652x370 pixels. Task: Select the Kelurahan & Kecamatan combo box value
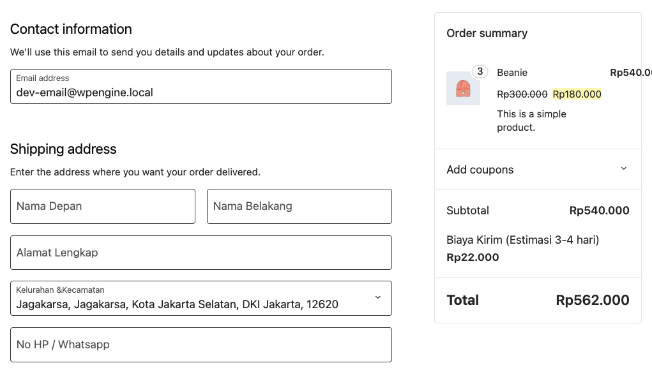pyautogui.click(x=178, y=304)
